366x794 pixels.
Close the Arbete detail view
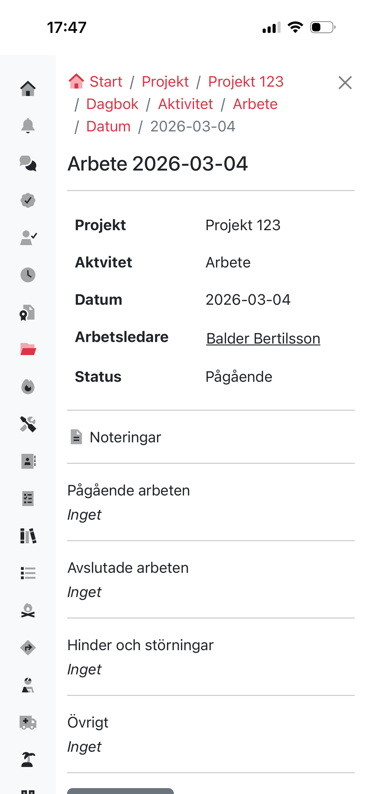[345, 83]
